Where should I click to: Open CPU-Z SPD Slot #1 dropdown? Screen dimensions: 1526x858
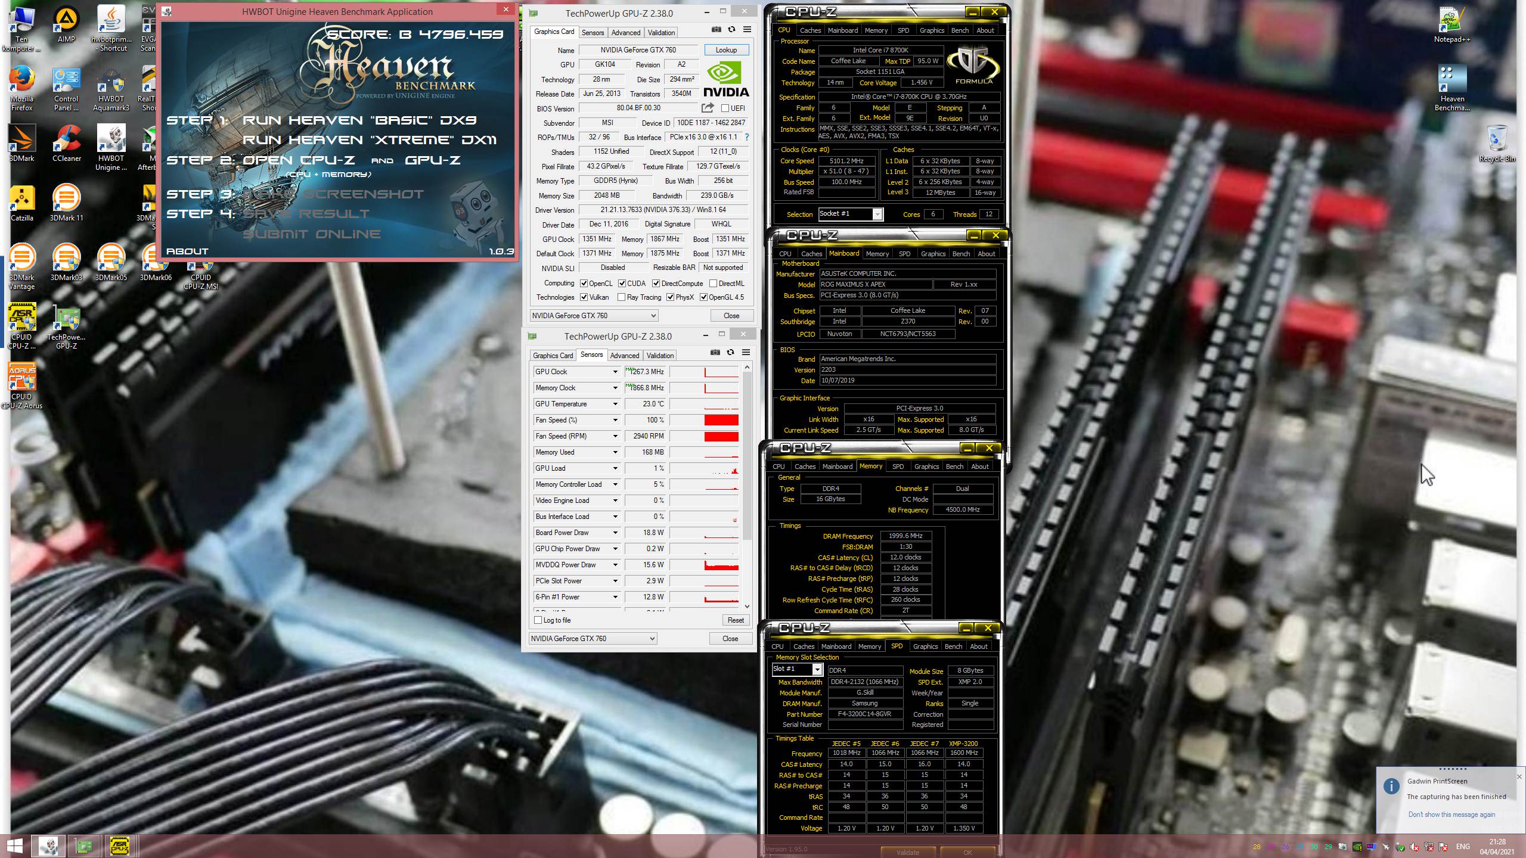[x=817, y=670]
